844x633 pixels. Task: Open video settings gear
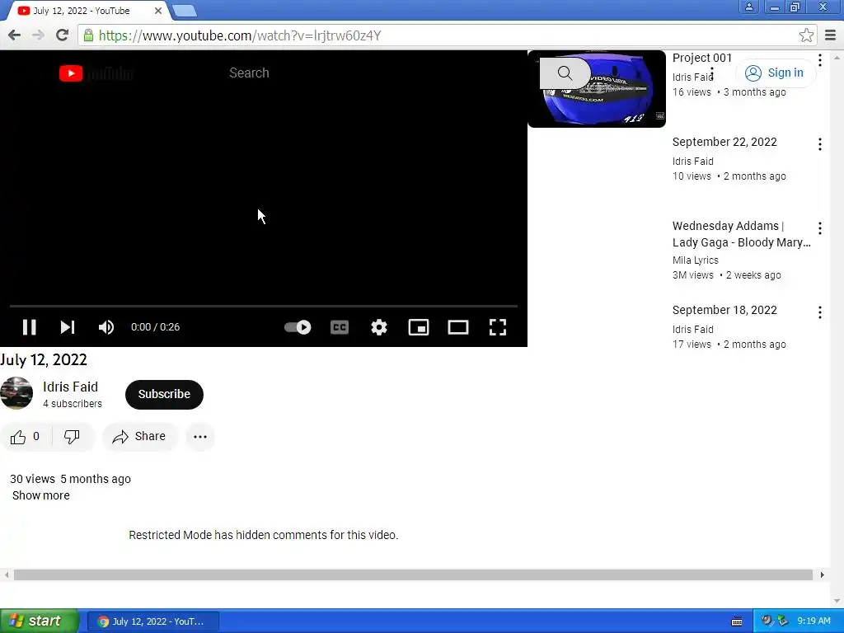[x=379, y=327]
